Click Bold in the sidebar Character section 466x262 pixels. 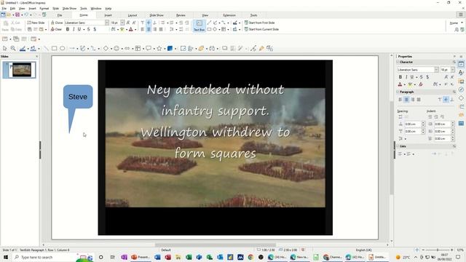400,77
